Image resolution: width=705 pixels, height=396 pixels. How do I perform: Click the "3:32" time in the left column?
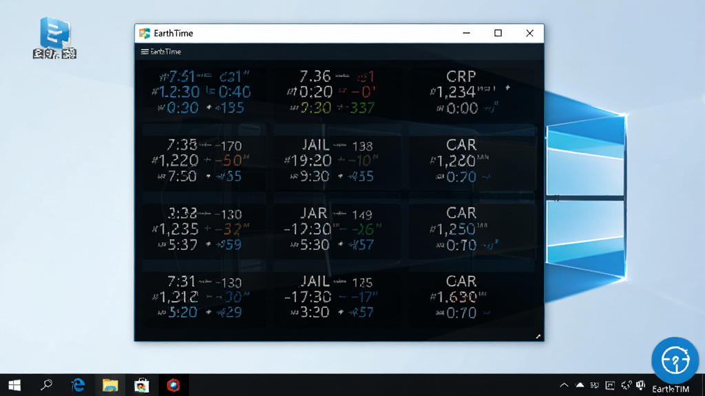point(182,213)
